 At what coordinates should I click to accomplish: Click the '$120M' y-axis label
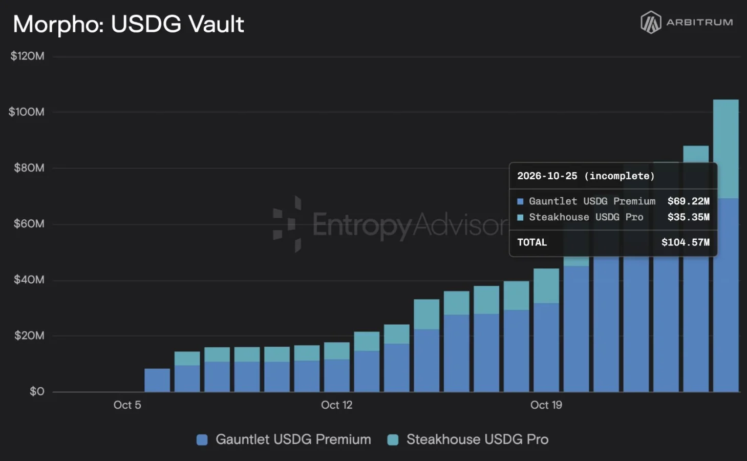coord(28,56)
